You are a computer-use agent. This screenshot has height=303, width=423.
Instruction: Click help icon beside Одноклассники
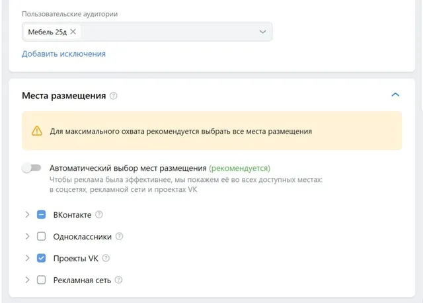pyautogui.click(x=119, y=236)
